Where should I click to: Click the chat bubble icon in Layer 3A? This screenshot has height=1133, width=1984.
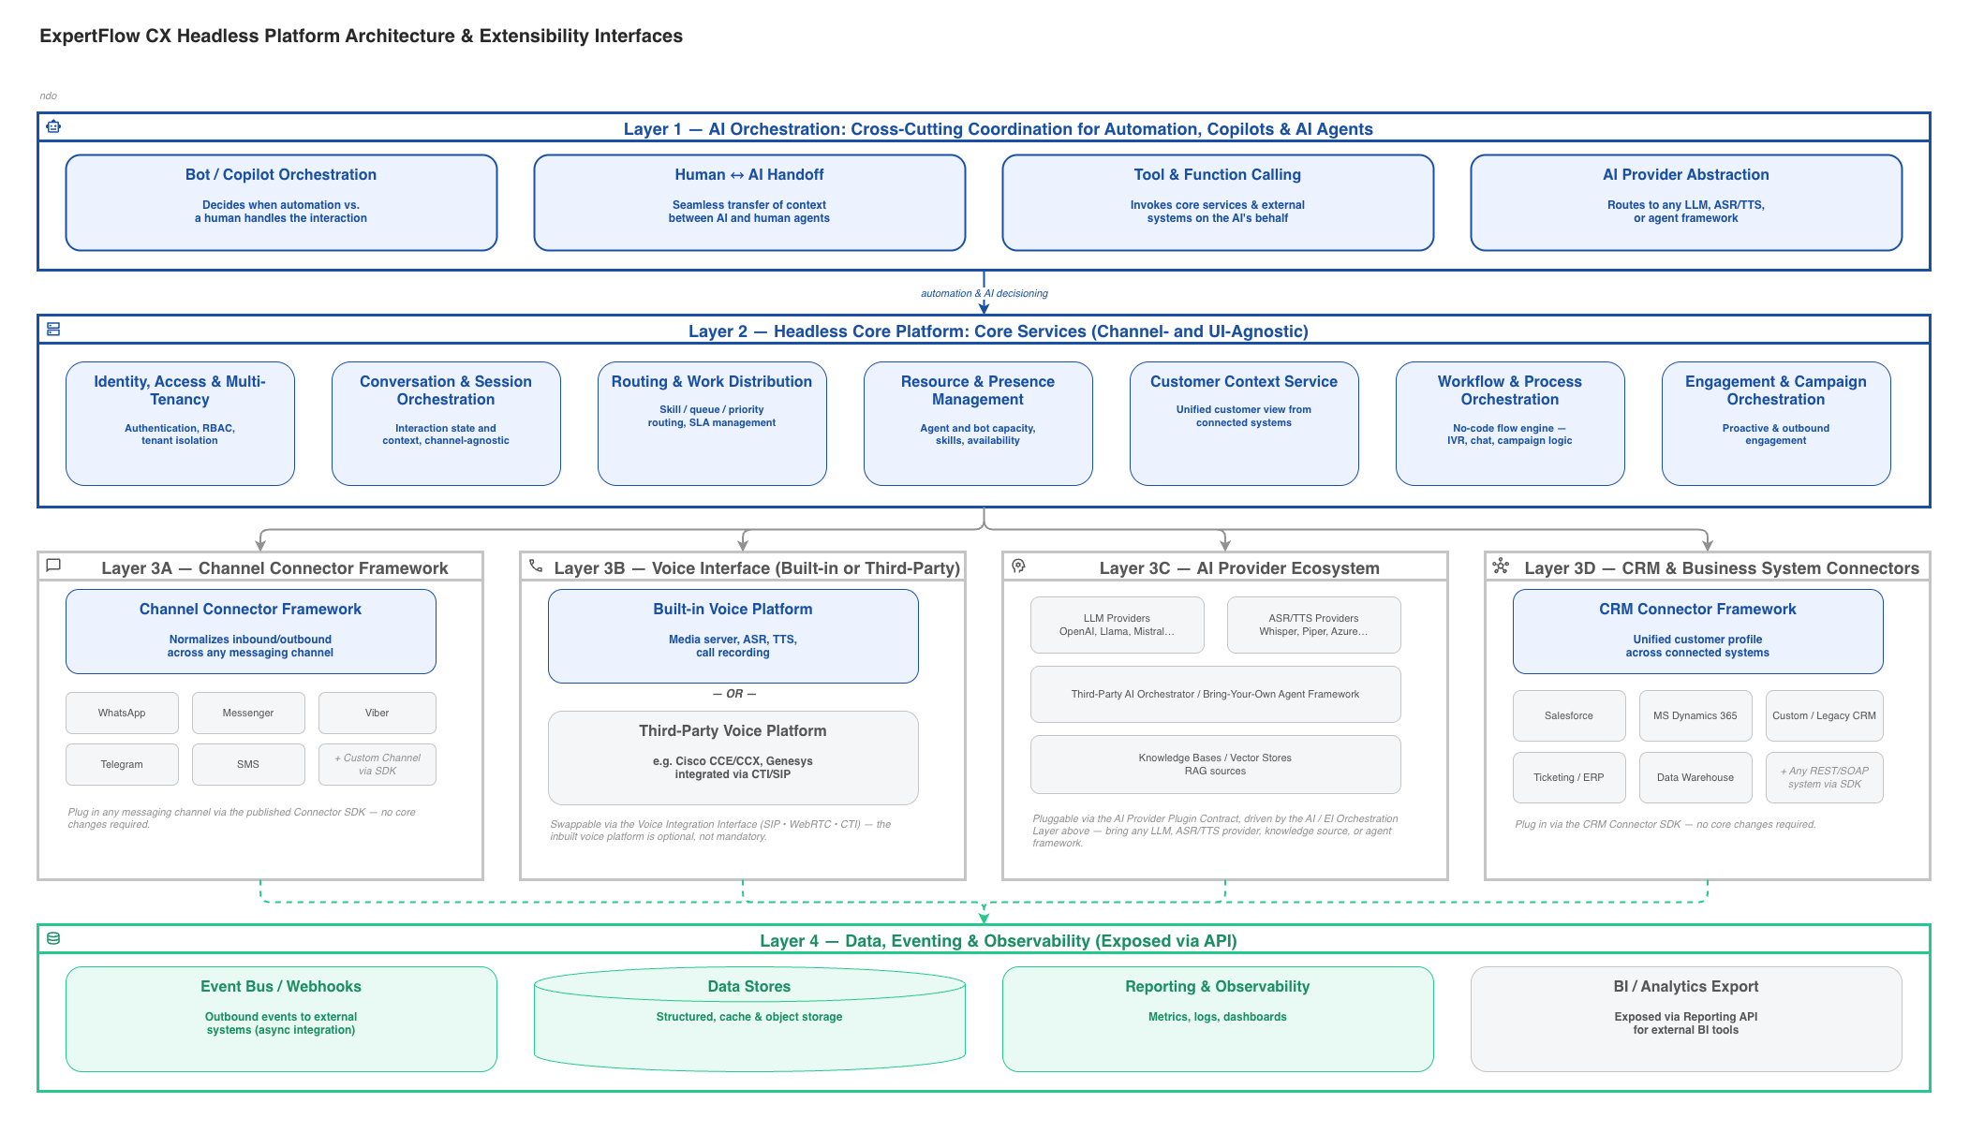click(x=53, y=565)
